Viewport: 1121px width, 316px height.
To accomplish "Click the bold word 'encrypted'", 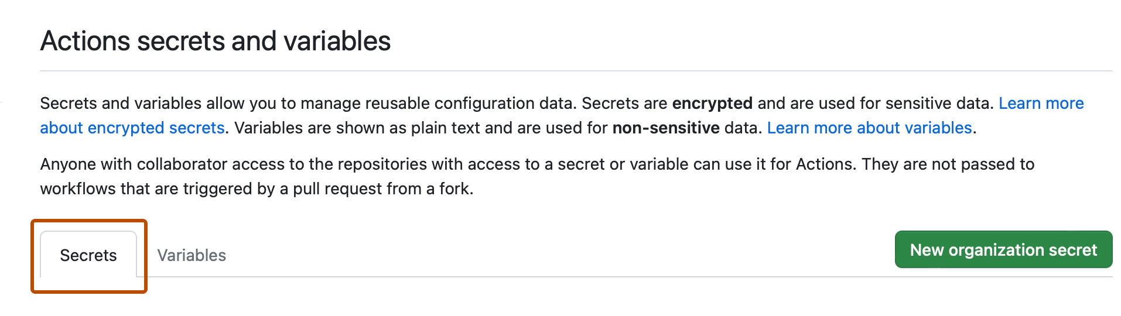I will [712, 103].
